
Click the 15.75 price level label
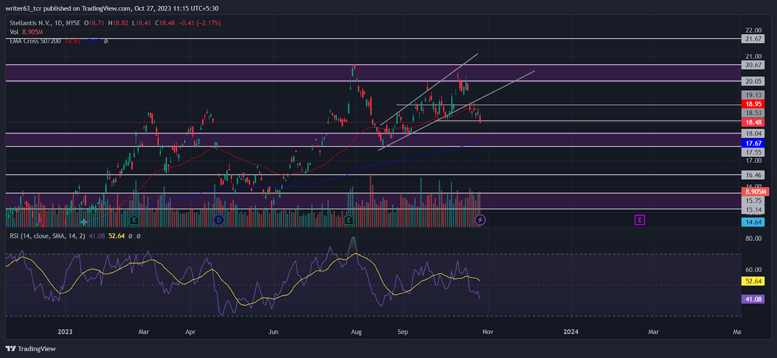tap(753, 201)
